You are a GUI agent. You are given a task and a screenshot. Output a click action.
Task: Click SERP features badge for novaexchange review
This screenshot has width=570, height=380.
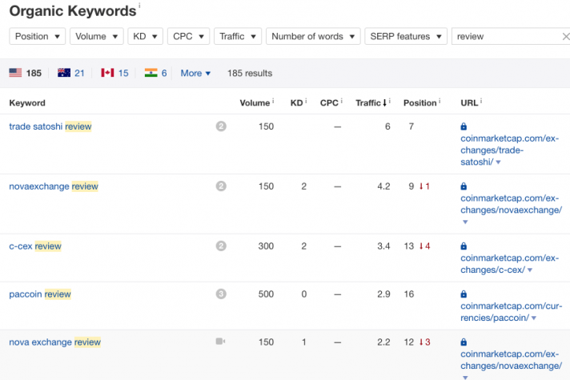(x=221, y=186)
